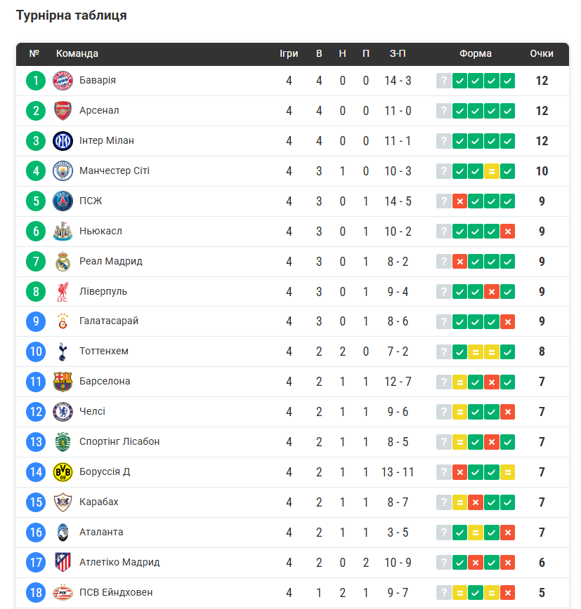The width and height of the screenshot is (581, 609).
Task: Click Manchester City's yellow draw form box
Action: click(x=492, y=171)
